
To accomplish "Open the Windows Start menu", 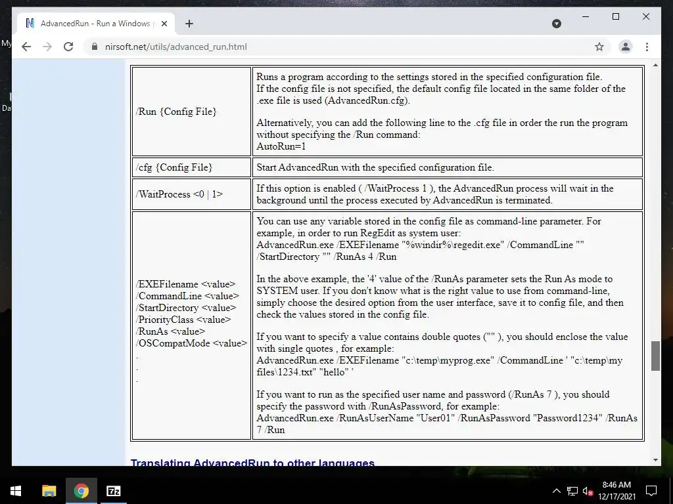I will [x=16, y=491].
